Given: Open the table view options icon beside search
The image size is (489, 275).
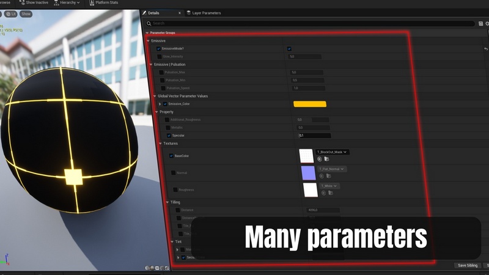Looking at the screenshot, I should pyautogui.click(x=480, y=23).
